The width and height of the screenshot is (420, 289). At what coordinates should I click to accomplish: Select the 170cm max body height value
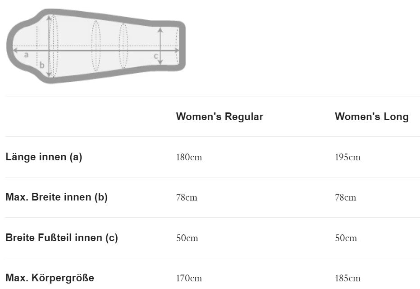click(x=189, y=279)
